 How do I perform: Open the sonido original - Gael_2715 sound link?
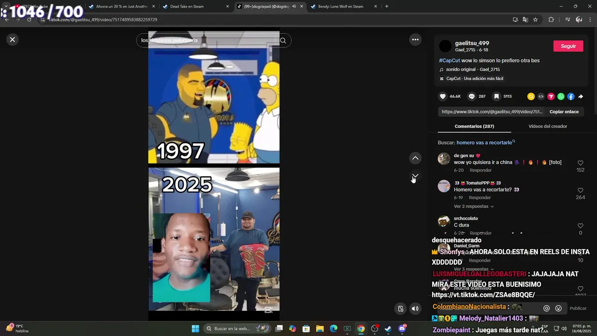point(473,70)
